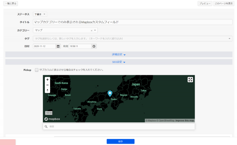Click the blue map marker pin near Osaka

coord(110,93)
